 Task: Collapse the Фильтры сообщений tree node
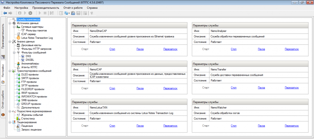click(x=14, y=53)
